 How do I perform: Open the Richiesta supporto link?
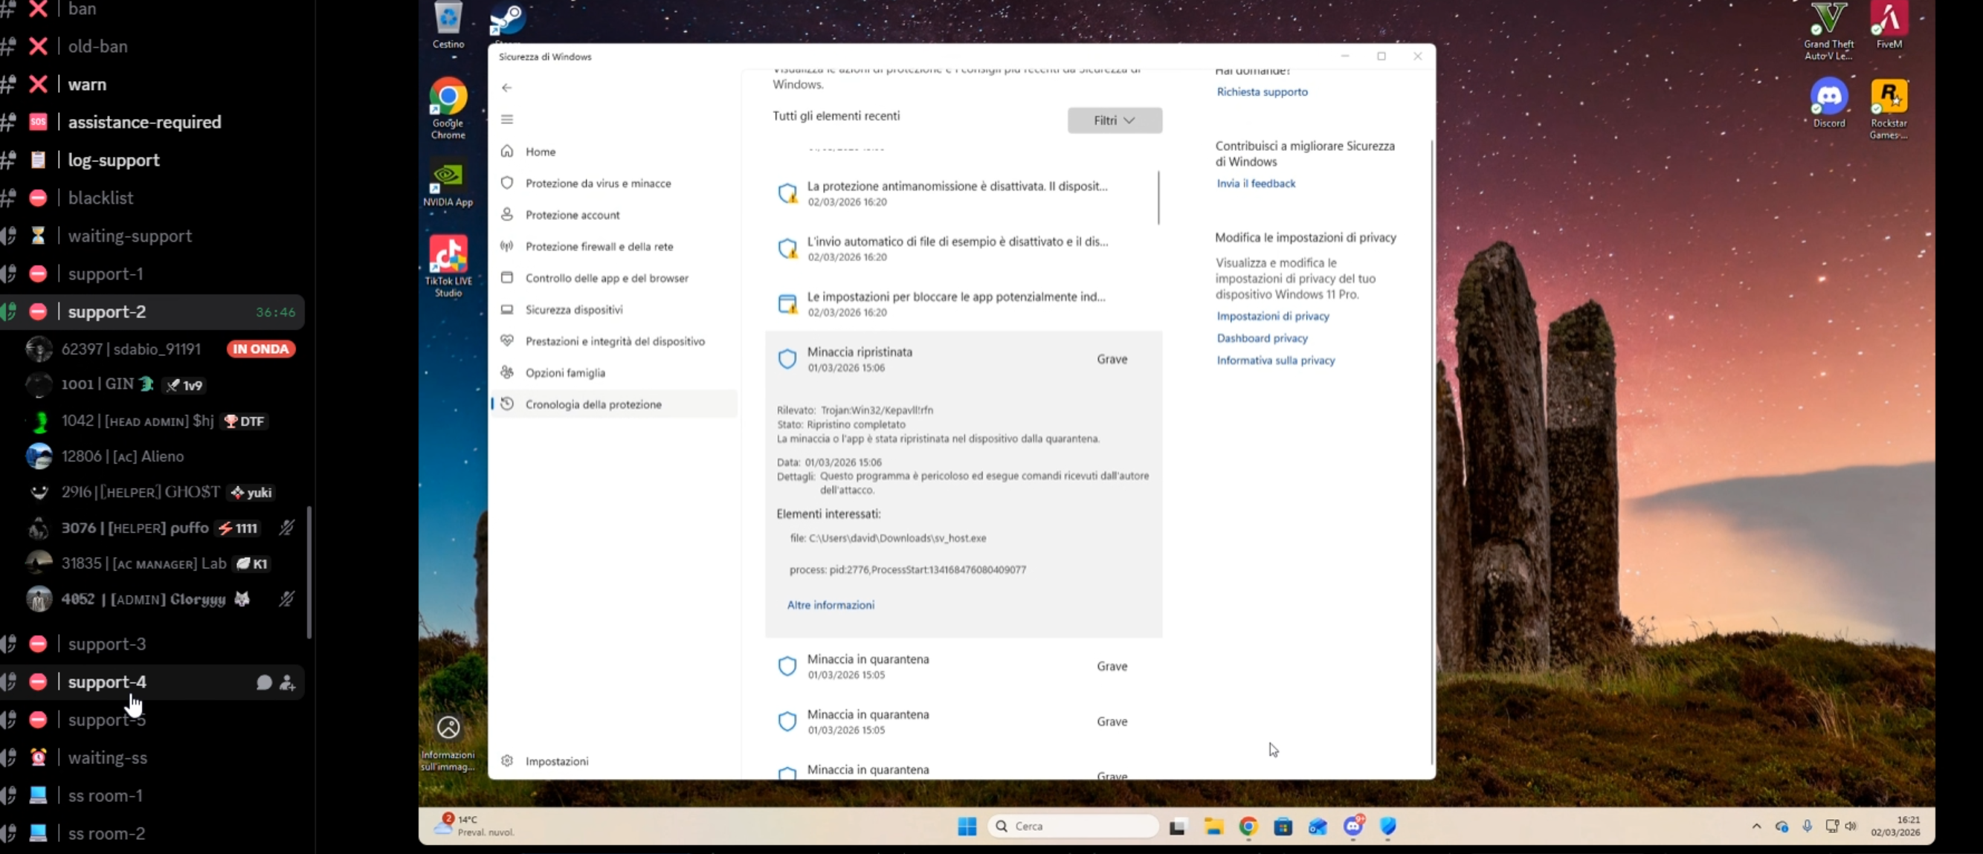[x=1262, y=91]
